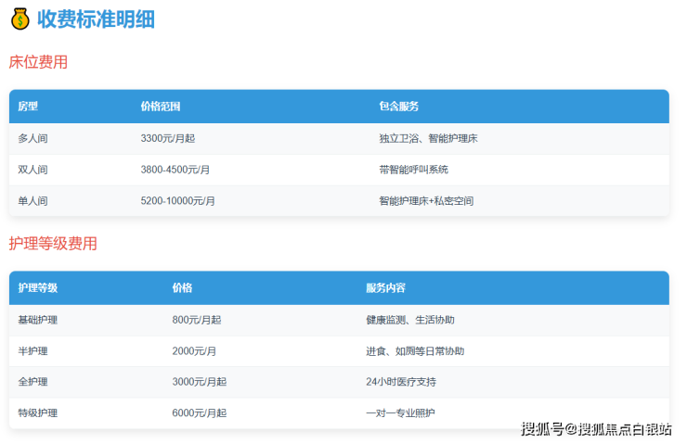Click the 价格范围 column header
Image resolution: width=687 pixels, height=444 pixels.
161,107
